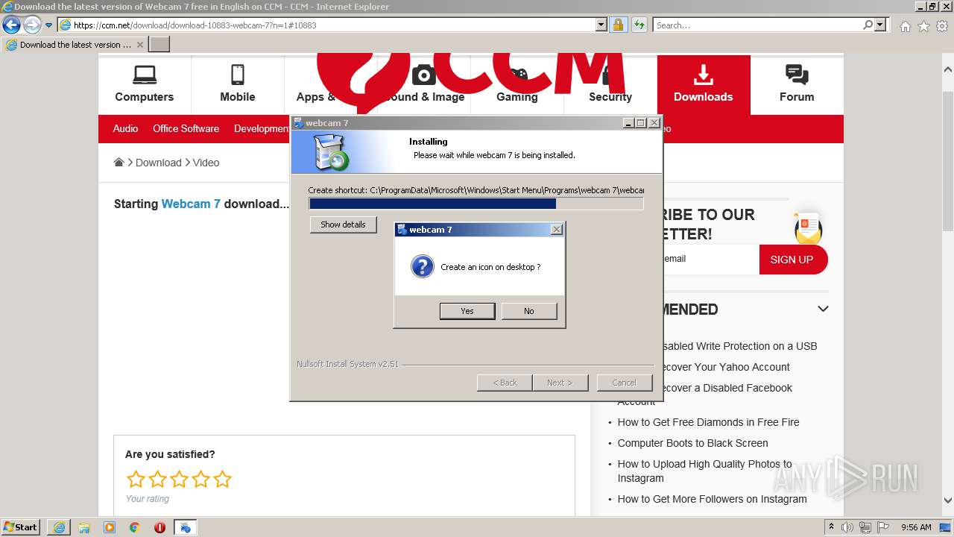Show hidden tray icons arrow
The image size is (954, 537).
tap(831, 527)
